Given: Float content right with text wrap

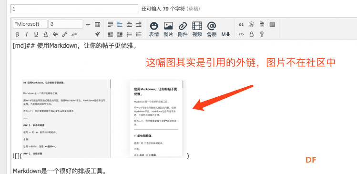Looking at the screenshot, I should coord(120,34).
